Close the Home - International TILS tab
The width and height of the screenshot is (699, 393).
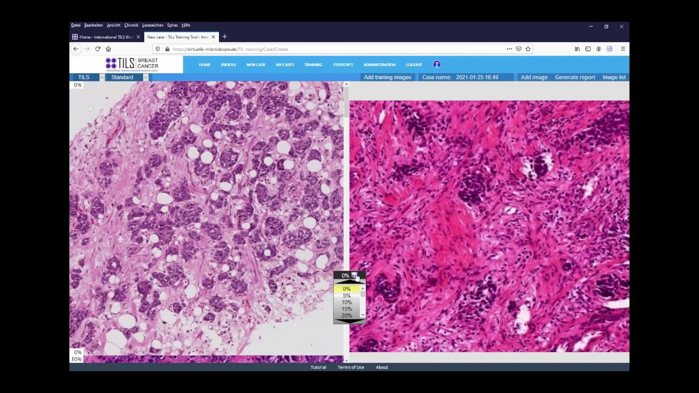pyautogui.click(x=138, y=37)
